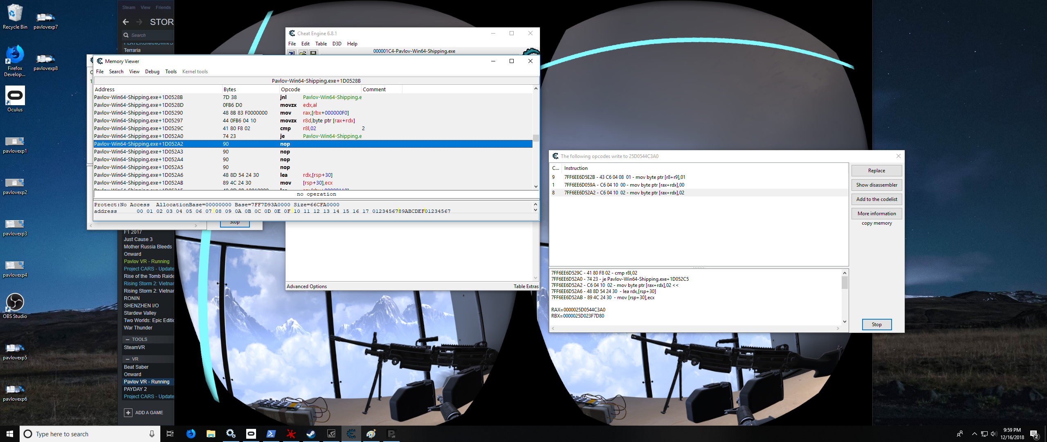
Task: Click Show disassembler button
Action: tap(876, 185)
